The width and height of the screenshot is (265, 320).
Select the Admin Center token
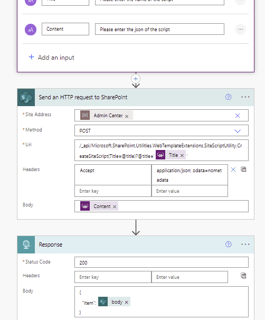point(108,116)
